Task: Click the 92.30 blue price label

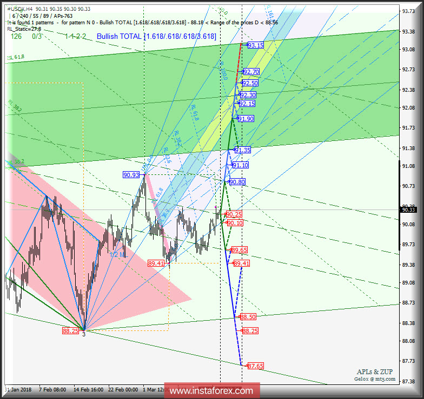Action: [248, 95]
